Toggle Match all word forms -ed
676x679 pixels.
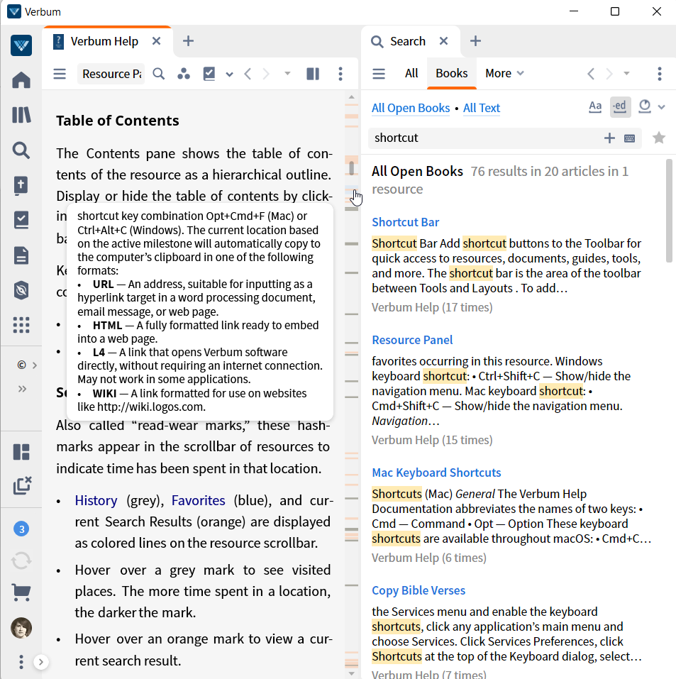[x=620, y=106]
